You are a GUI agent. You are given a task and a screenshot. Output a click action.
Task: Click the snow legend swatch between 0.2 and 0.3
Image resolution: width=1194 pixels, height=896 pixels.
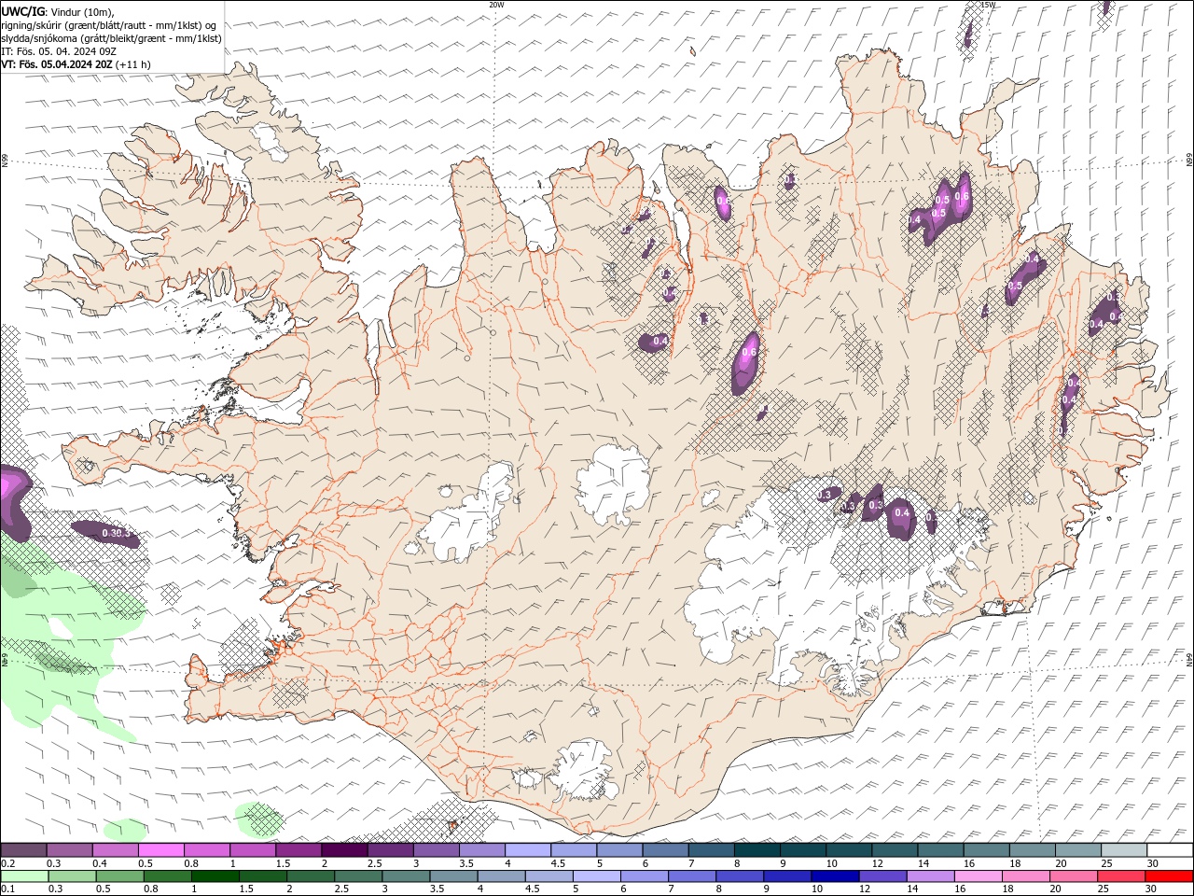(x=23, y=850)
